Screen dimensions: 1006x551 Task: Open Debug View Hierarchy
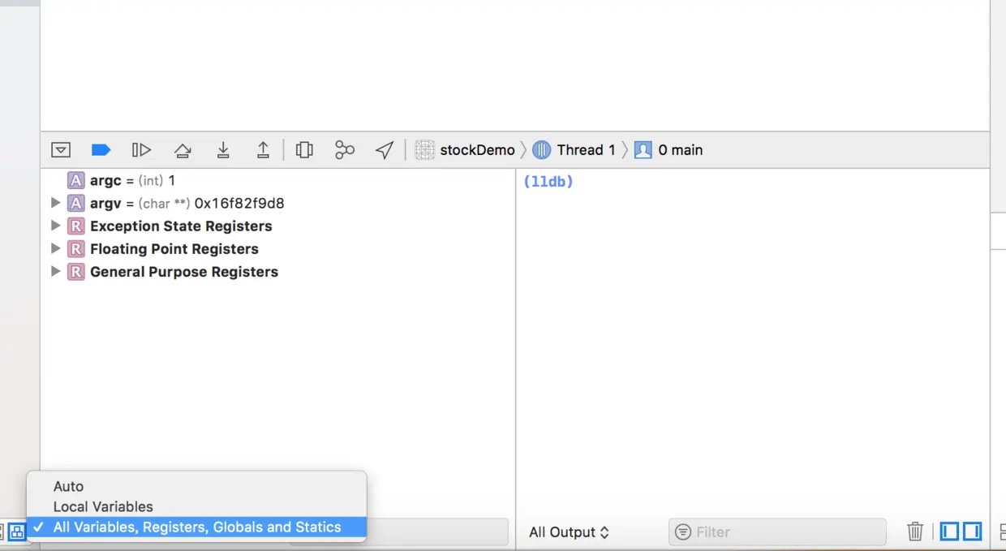[x=304, y=150]
